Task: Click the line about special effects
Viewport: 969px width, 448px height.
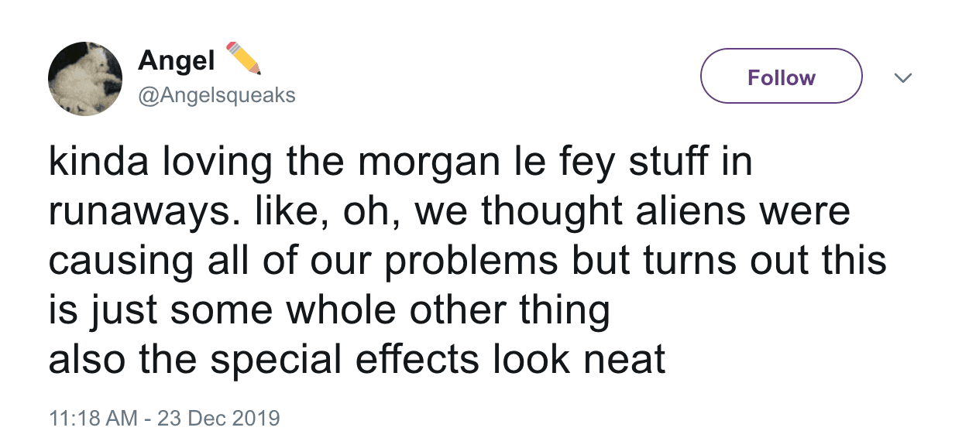Action: (x=356, y=358)
